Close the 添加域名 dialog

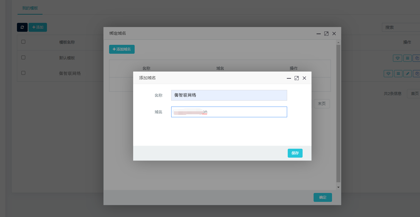pyautogui.click(x=304, y=78)
